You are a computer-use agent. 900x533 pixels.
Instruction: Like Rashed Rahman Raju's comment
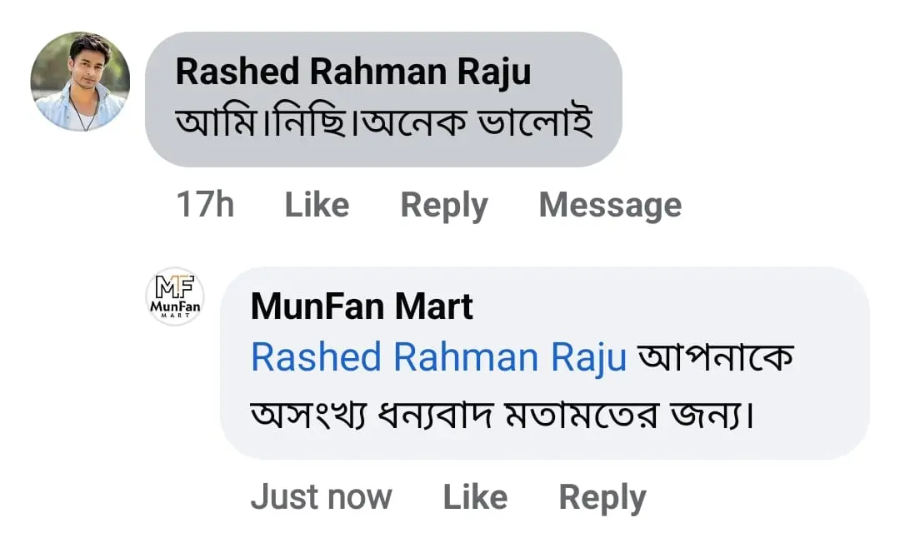(x=317, y=205)
